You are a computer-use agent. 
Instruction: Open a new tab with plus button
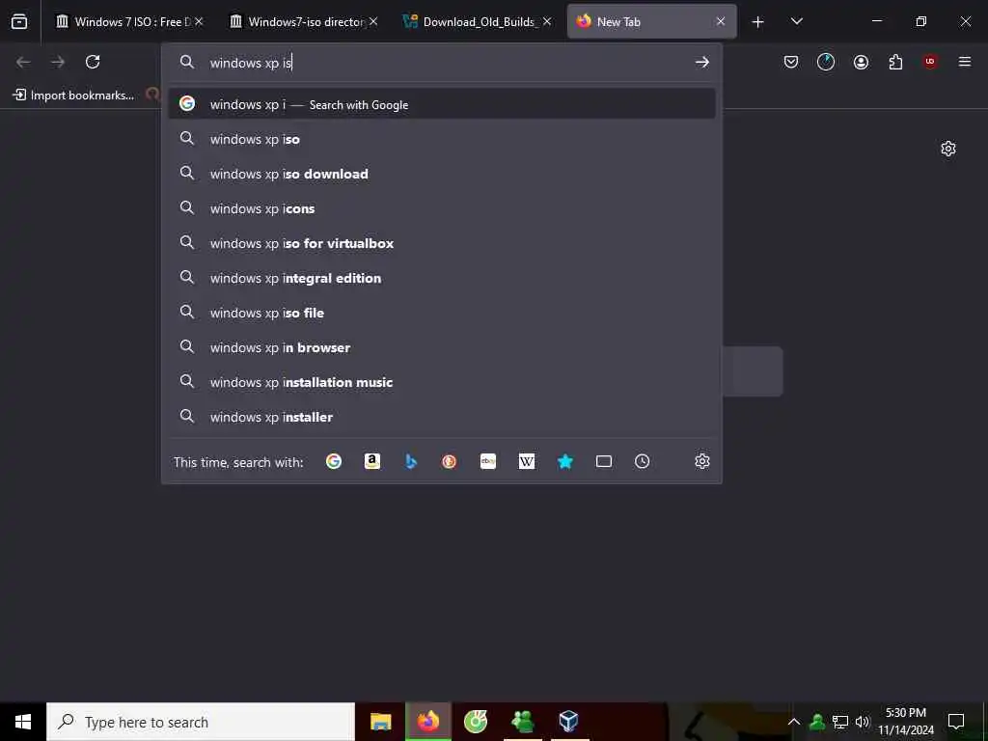(x=757, y=22)
